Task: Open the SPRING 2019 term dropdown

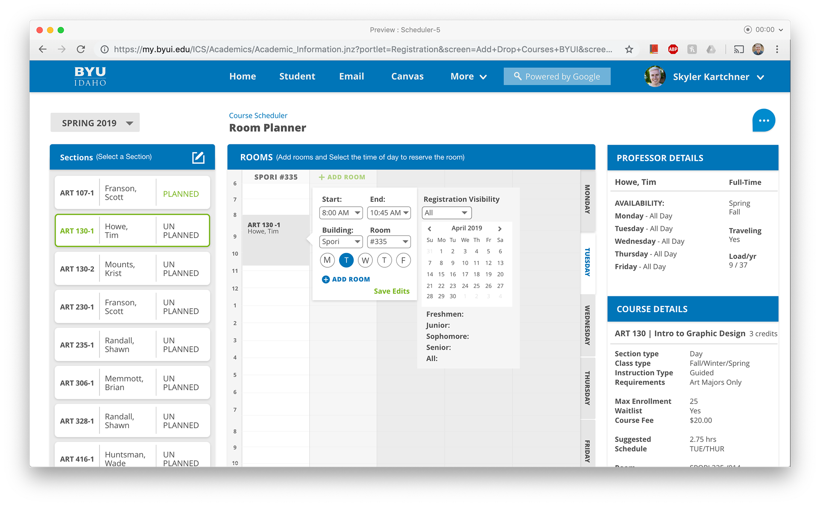Action: click(95, 123)
